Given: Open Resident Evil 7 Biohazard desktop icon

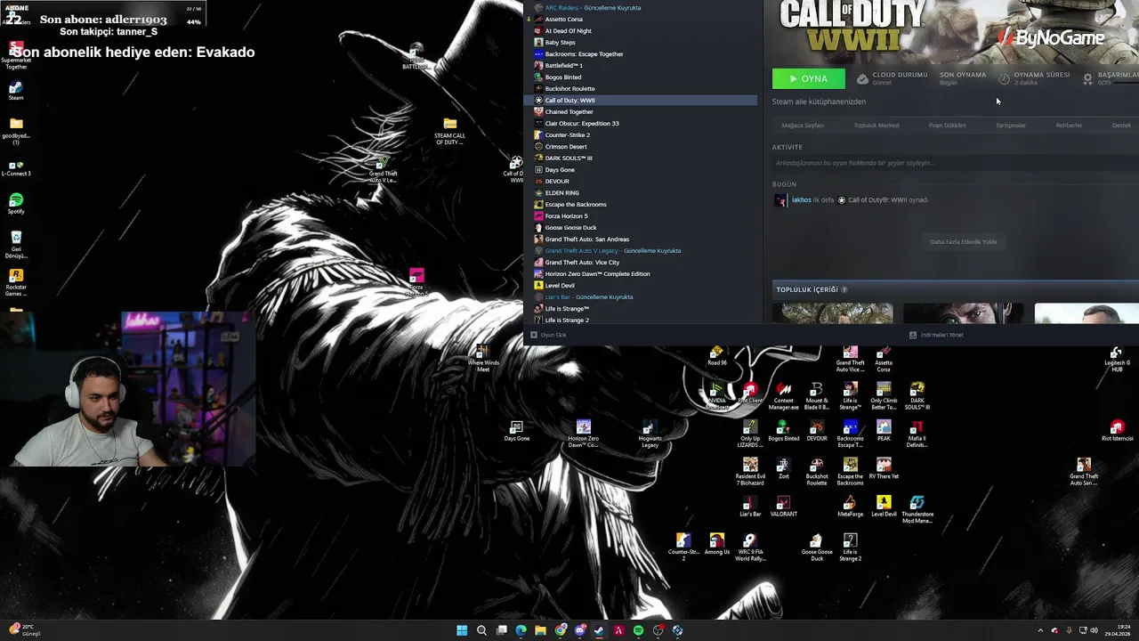Looking at the screenshot, I should click(750, 471).
